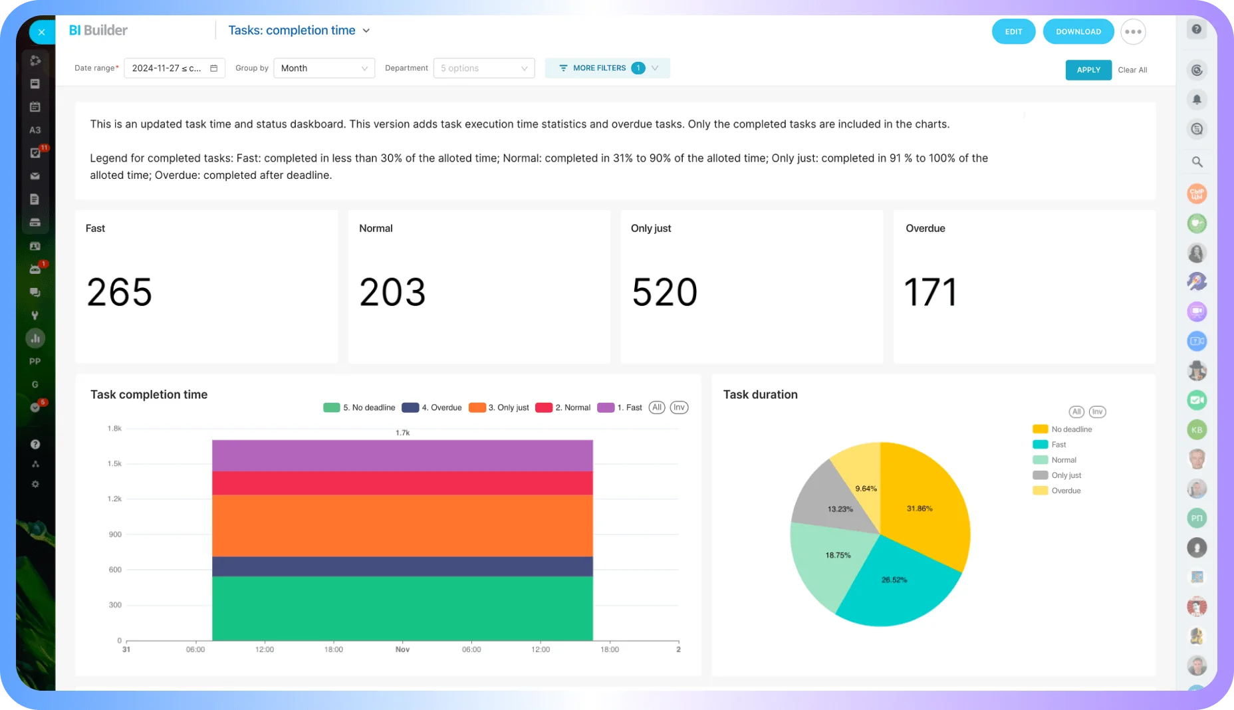Image resolution: width=1234 pixels, height=710 pixels.
Task: Open the Group by Month dropdown
Action: pos(324,68)
